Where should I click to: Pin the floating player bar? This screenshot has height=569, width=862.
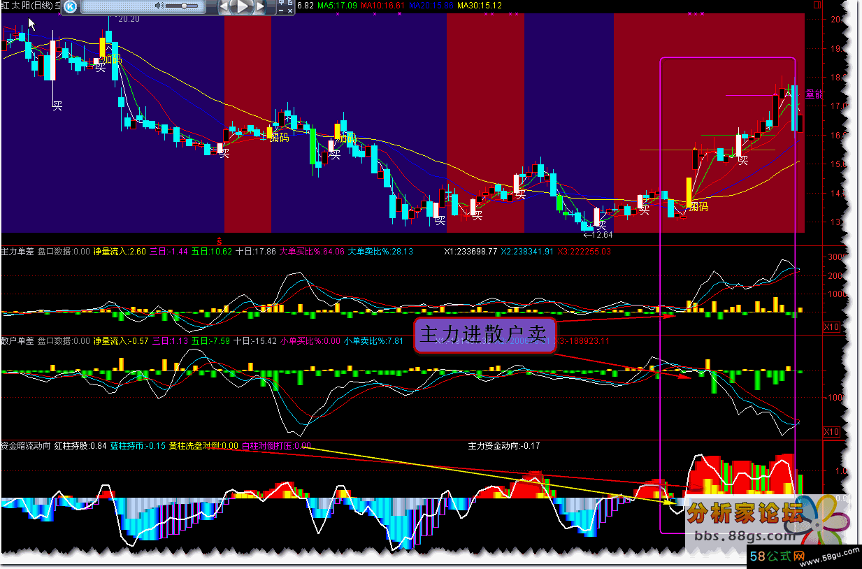pos(282,3)
